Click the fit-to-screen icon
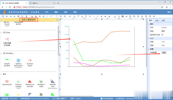 click(x=57, y=16)
